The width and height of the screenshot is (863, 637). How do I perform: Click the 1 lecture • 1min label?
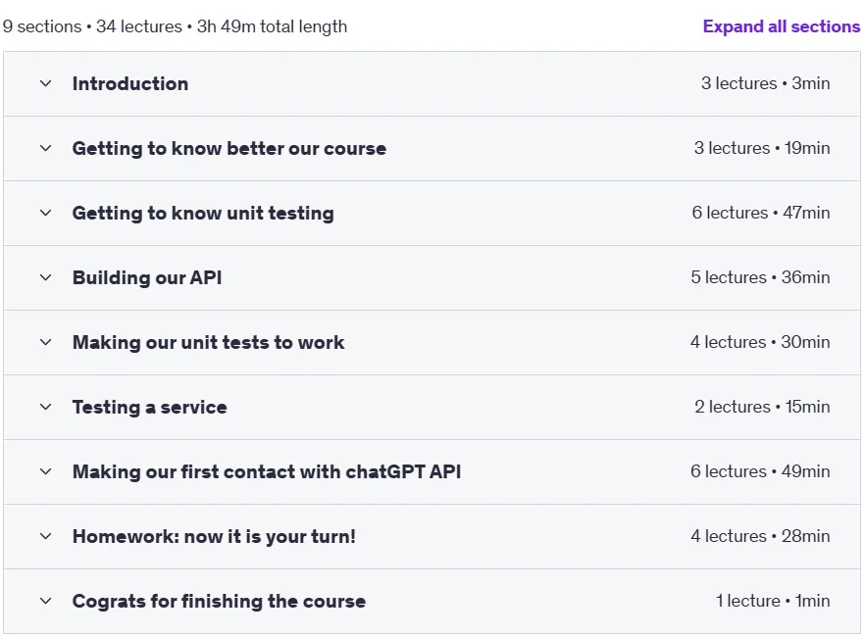click(773, 601)
